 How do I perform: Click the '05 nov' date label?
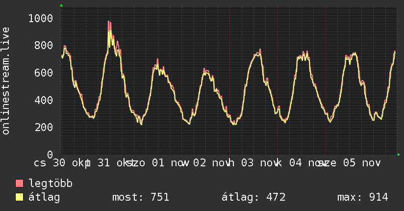coord(362,163)
